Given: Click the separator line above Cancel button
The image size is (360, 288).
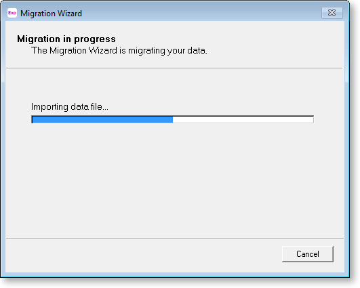Looking at the screenshot, I should [175, 239].
